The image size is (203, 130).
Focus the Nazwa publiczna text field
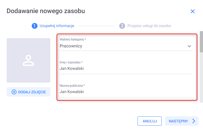126,92
